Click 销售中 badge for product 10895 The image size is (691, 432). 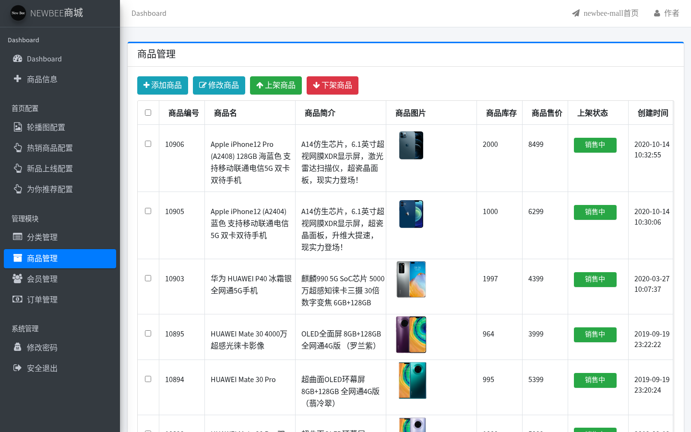point(595,335)
